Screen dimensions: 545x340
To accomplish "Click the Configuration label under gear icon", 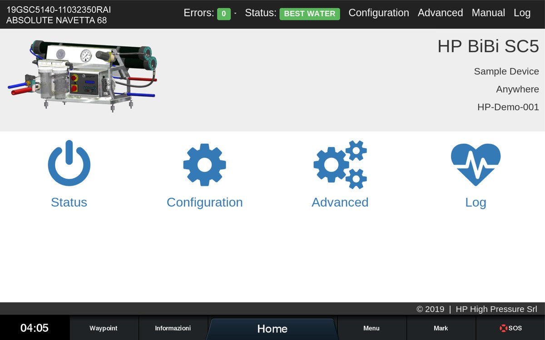I will coord(204,202).
